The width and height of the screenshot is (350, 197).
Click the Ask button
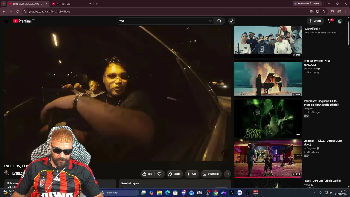point(192,174)
